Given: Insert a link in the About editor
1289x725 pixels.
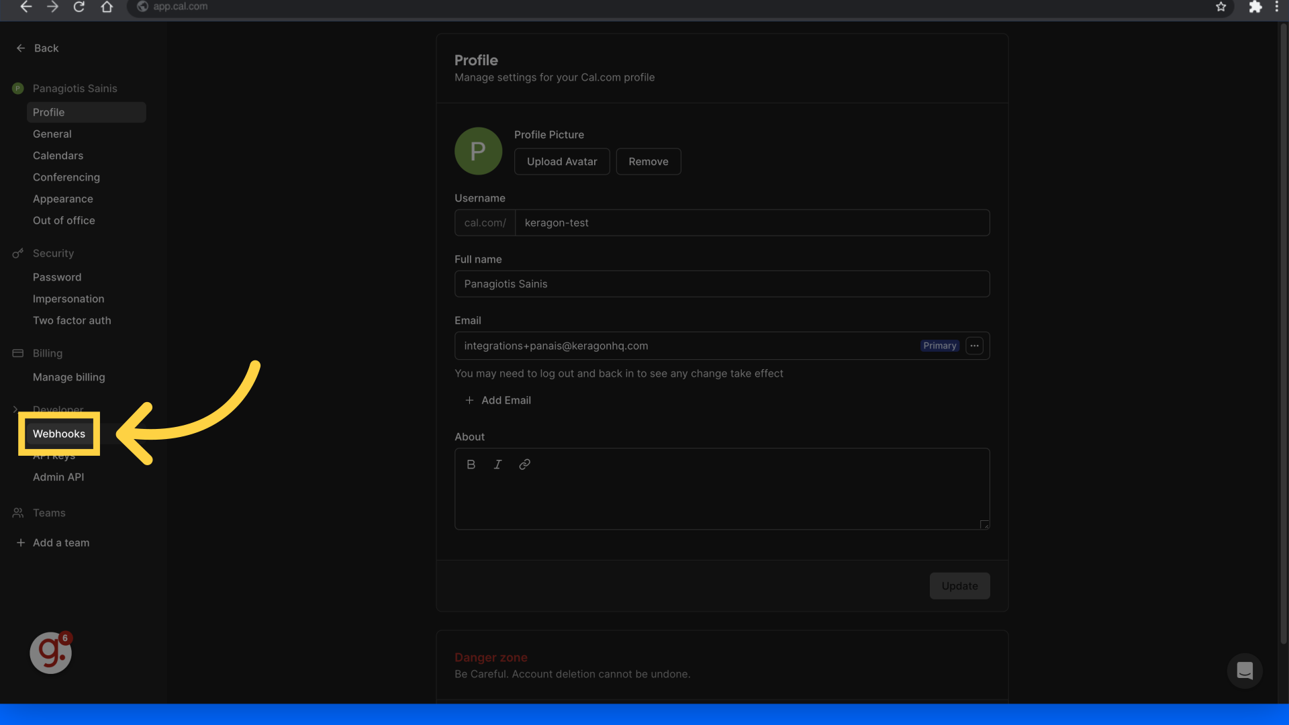Looking at the screenshot, I should coord(524,465).
